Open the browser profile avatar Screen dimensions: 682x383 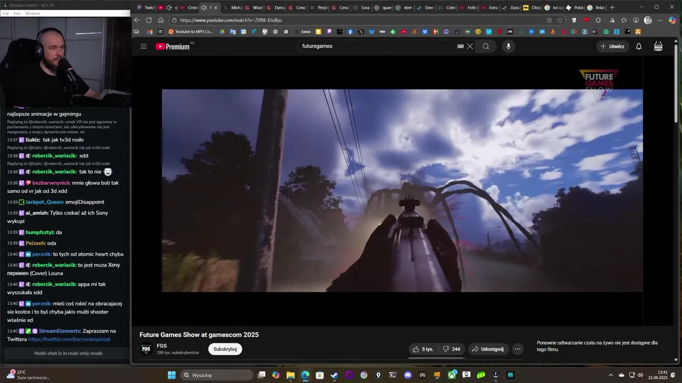(x=648, y=20)
